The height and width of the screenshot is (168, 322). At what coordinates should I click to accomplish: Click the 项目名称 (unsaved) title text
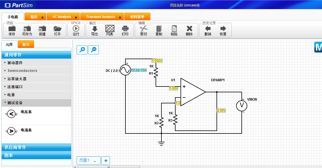185,5
